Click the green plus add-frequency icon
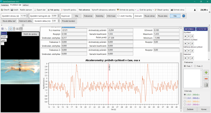This screenshot has width=211, height=113. [206, 72]
